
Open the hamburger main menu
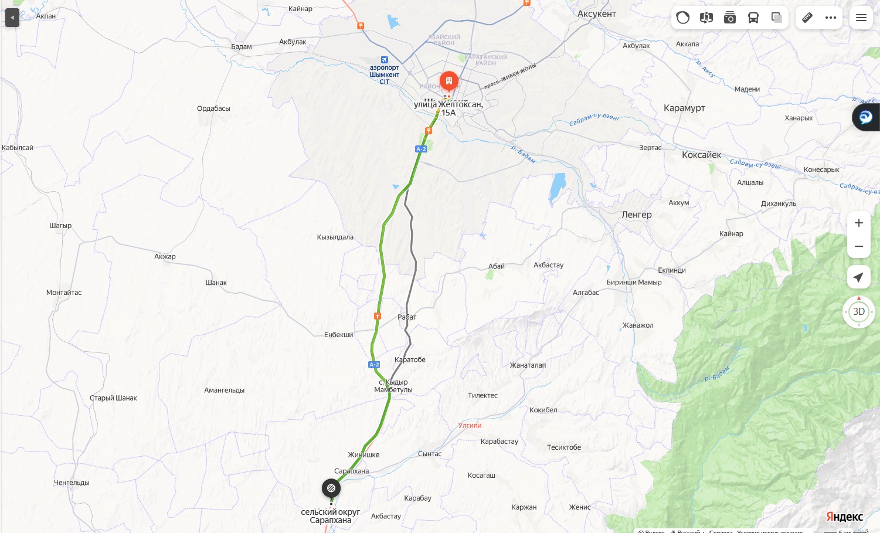(861, 18)
